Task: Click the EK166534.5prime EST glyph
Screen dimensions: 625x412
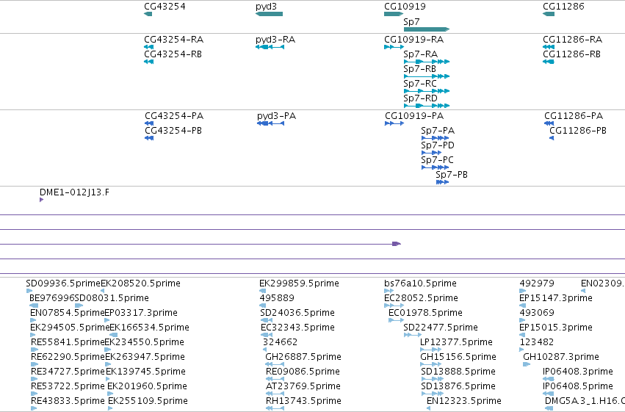Action: click(113, 335)
